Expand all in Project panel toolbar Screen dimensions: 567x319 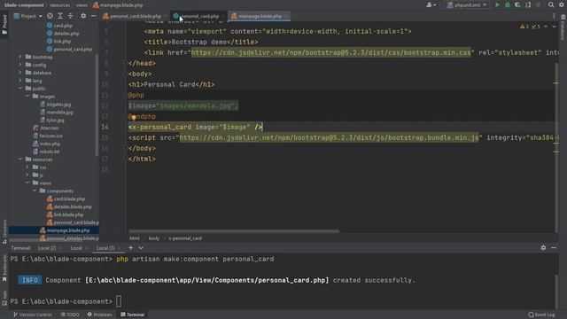pos(60,16)
